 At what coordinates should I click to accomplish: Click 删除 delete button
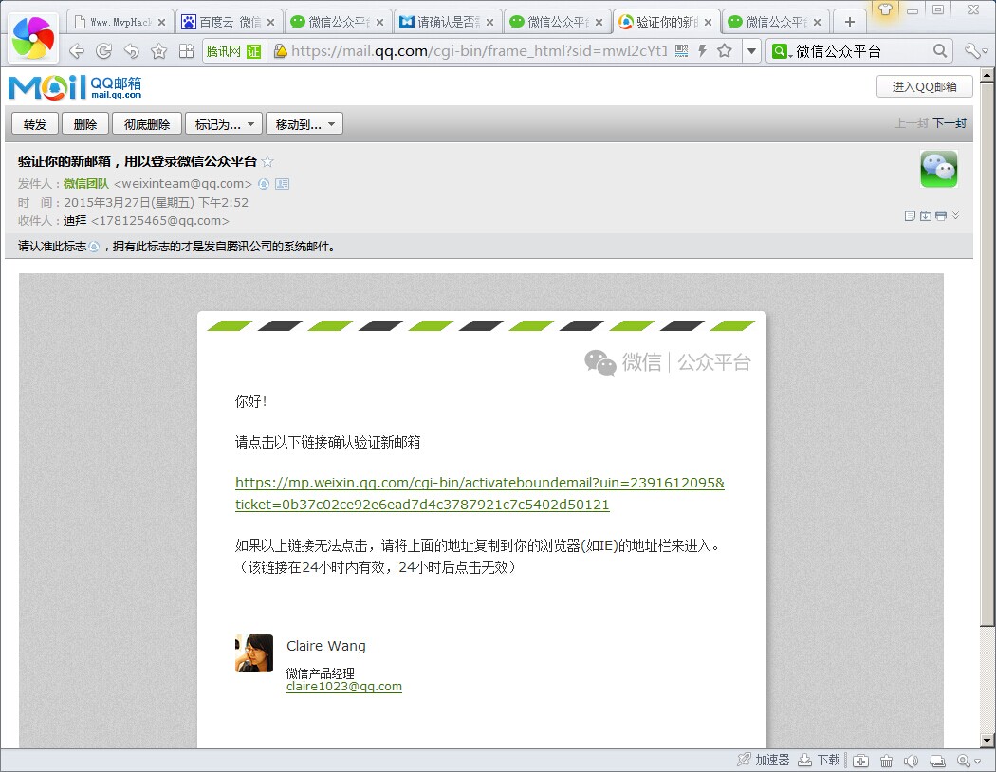[85, 124]
